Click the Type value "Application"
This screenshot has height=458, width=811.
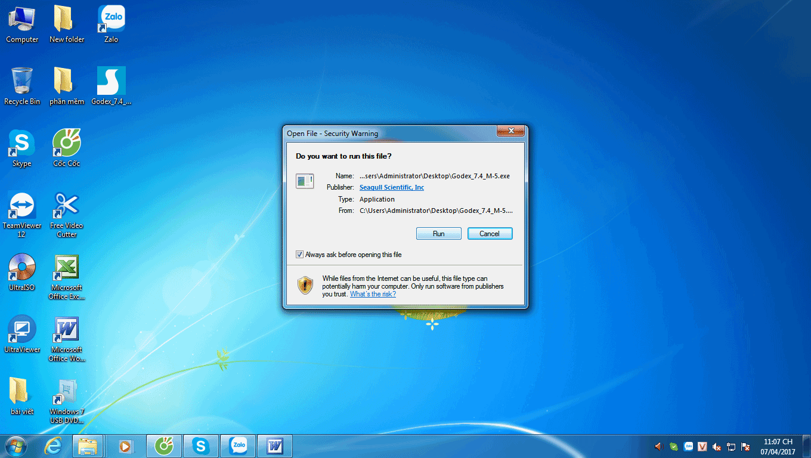(377, 199)
